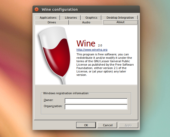170x137 pixels.
Task: Close the Wine configuration window
Action: tap(37, 9)
